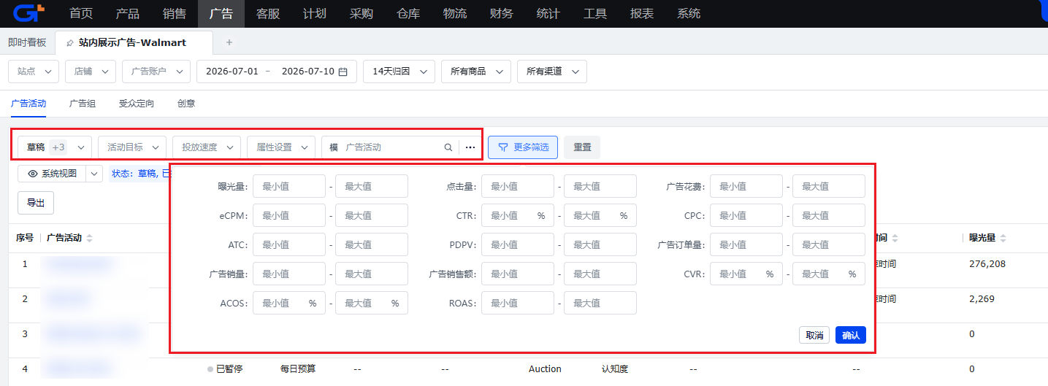This screenshot has height=386, width=1048.
Task: Open the 属性设置 dropdown
Action: tap(281, 147)
